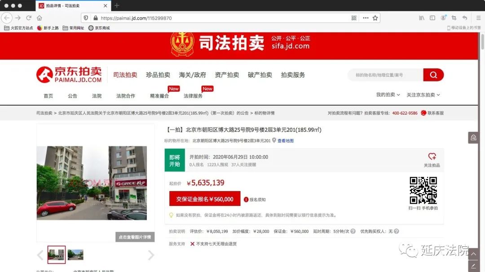Click the 查看地图 map link
485x272 pixels.
[x=285, y=141]
